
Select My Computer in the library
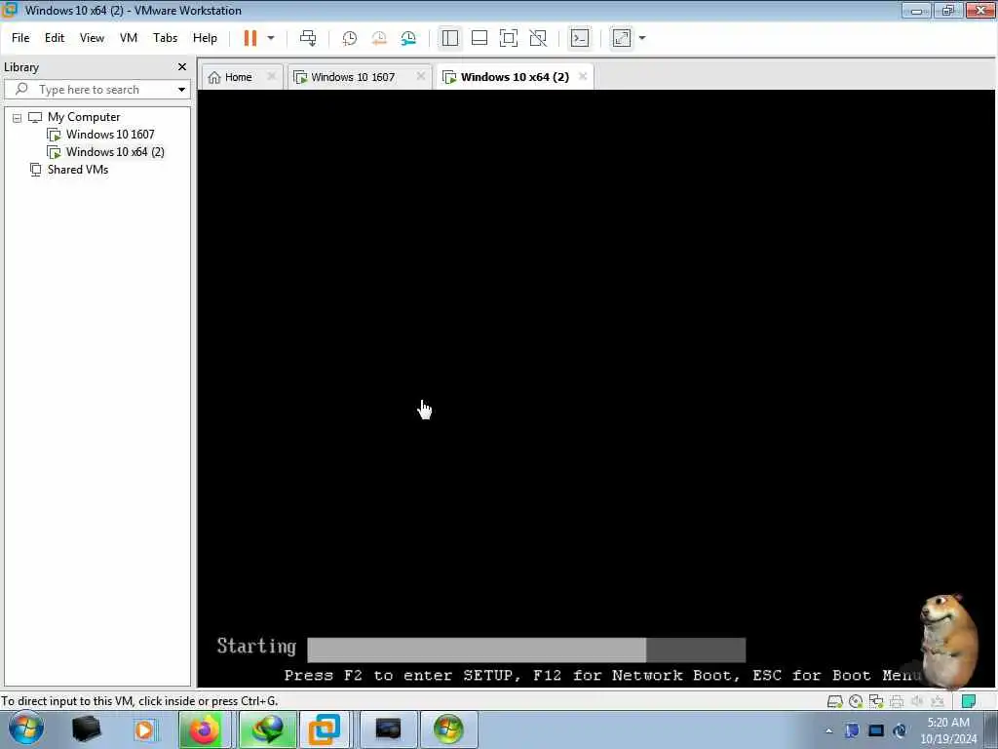click(84, 117)
